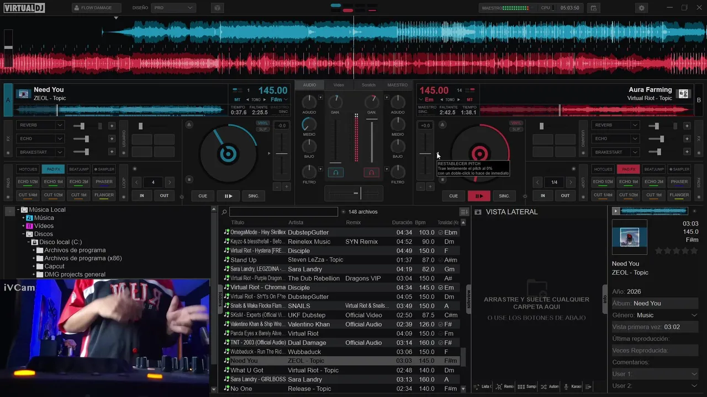Switch mixer to Video tab
The height and width of the screenshot is (397, 707).
[x=339, y=85]
